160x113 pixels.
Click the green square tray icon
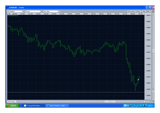[x=141, y=106]
